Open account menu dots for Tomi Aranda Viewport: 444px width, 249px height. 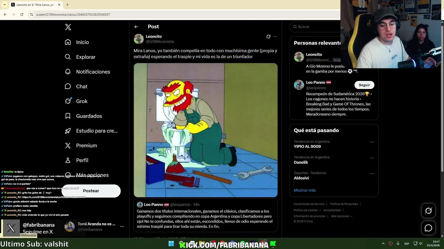(122, 227)
